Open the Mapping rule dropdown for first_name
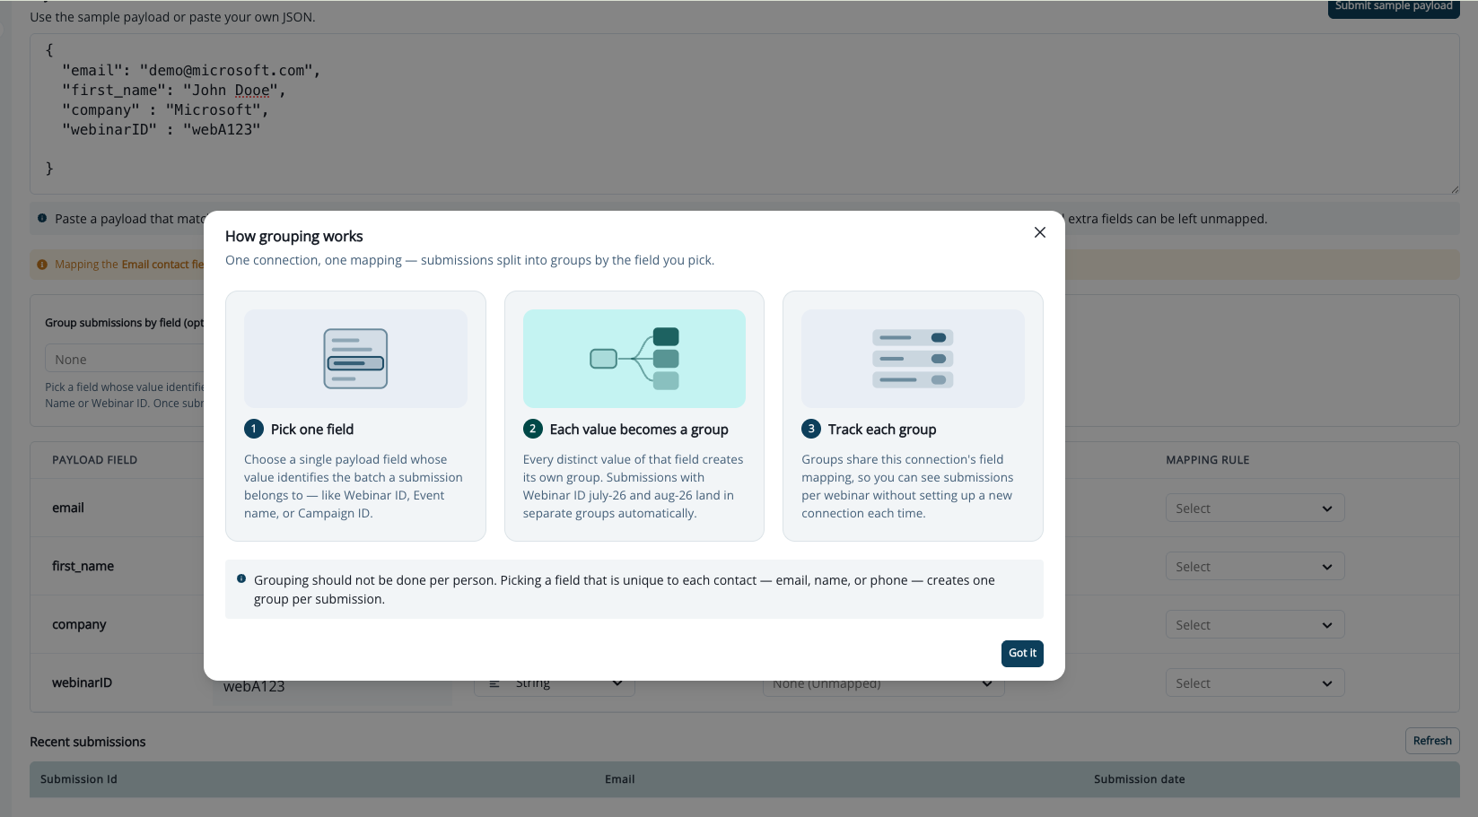This screenshot has width=1478, height=817. [1255, 567]
